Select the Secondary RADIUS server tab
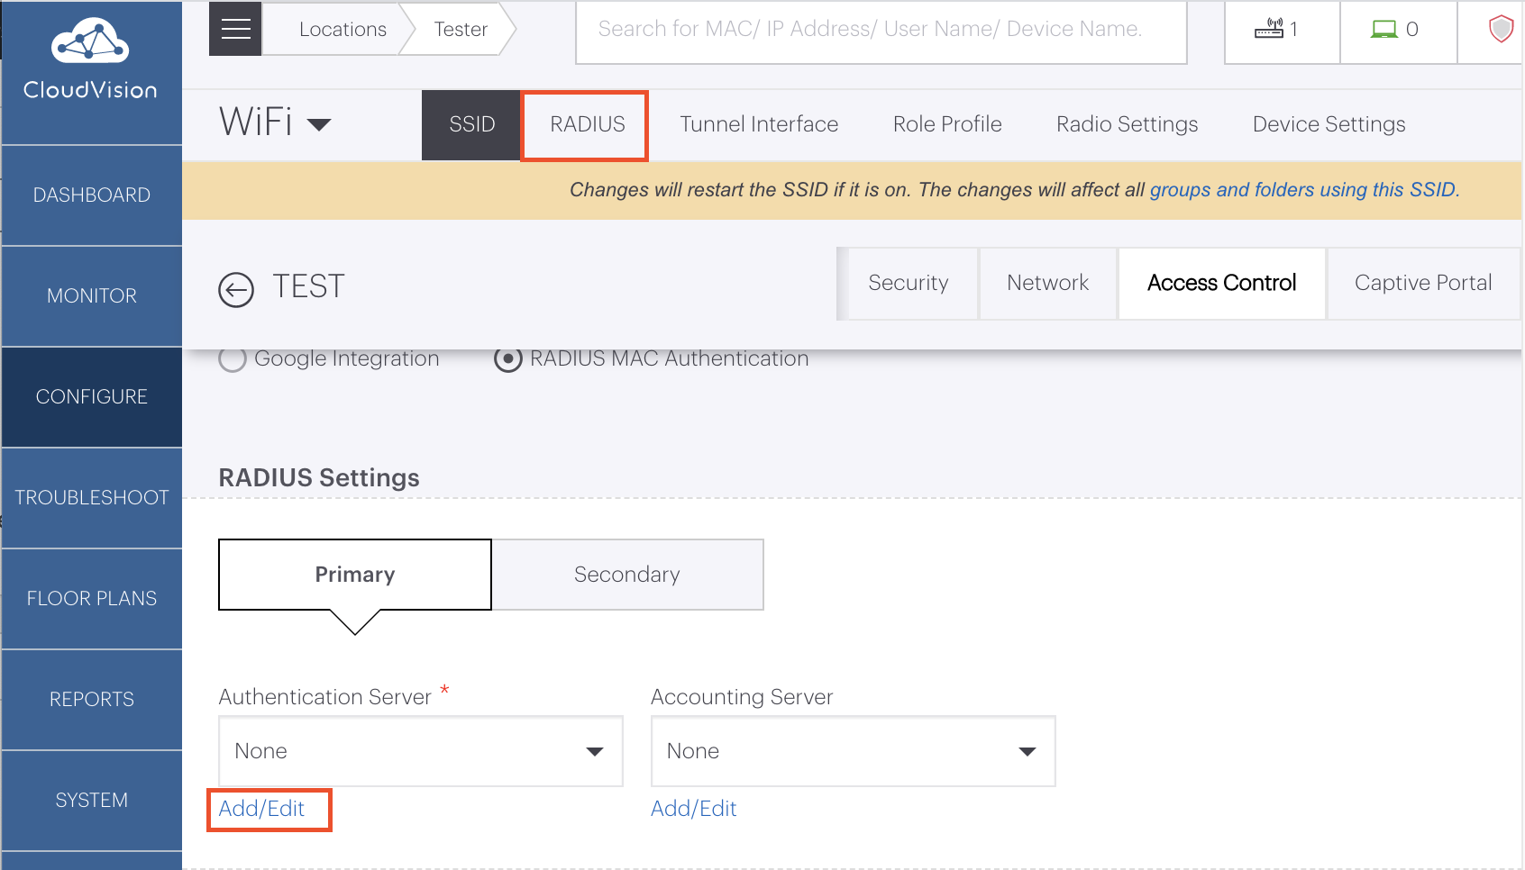1525x870 pixels. (626, 574)
